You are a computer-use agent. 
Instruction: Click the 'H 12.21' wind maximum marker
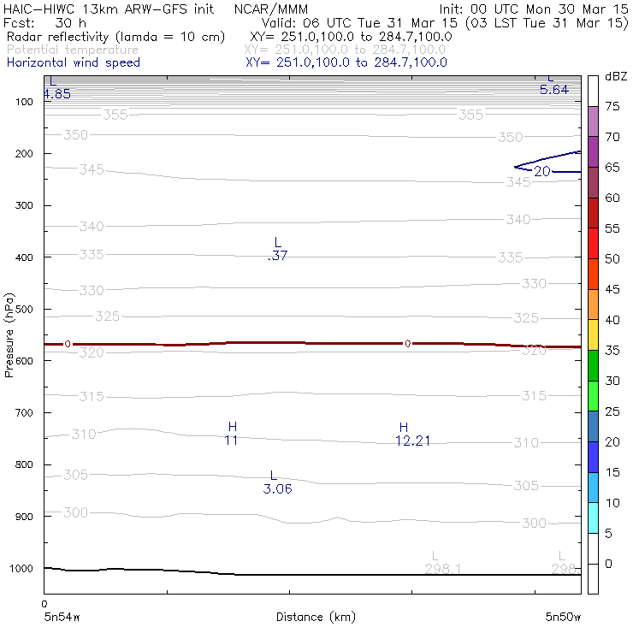coord(412,434)
